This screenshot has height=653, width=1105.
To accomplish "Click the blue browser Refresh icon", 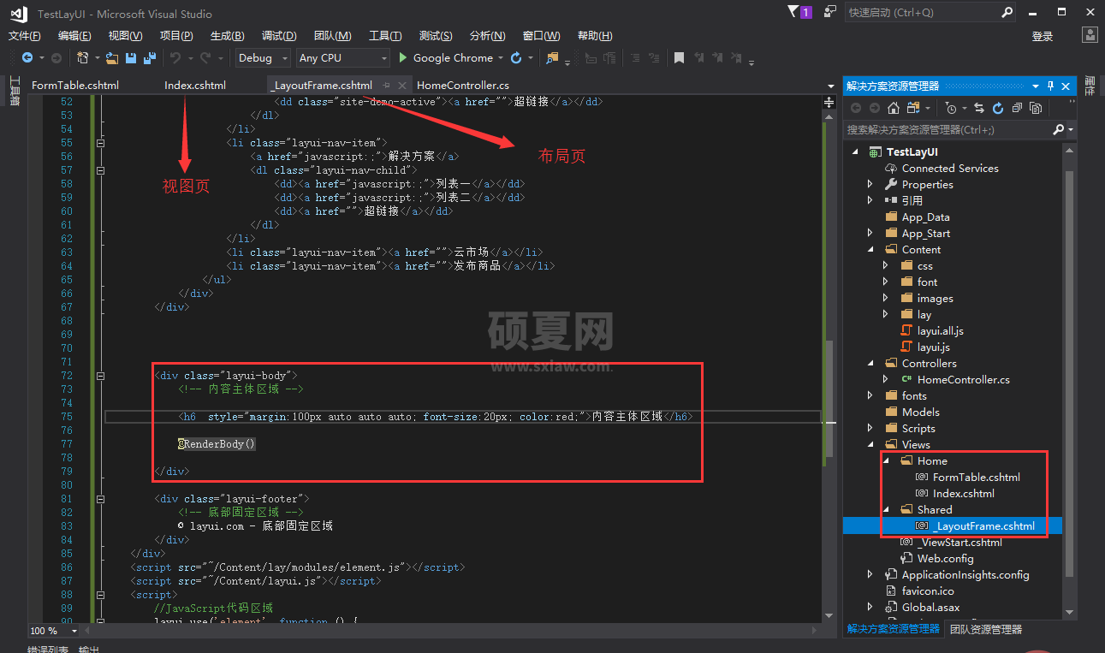I will [516, 58].
